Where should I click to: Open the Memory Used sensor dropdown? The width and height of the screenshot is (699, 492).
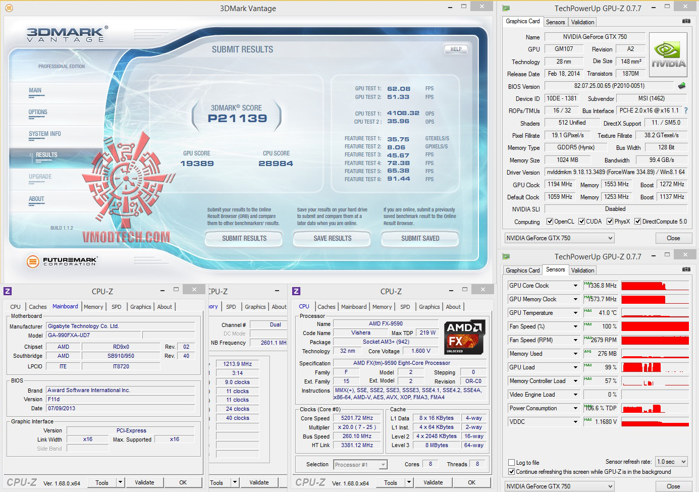pos(575,354)
